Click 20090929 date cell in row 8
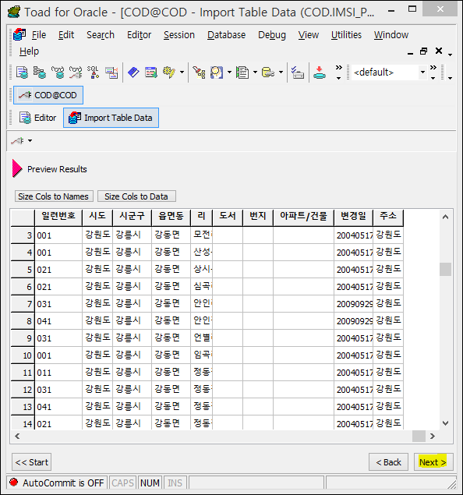Screen dimensions: 463x495 point(354,321)
